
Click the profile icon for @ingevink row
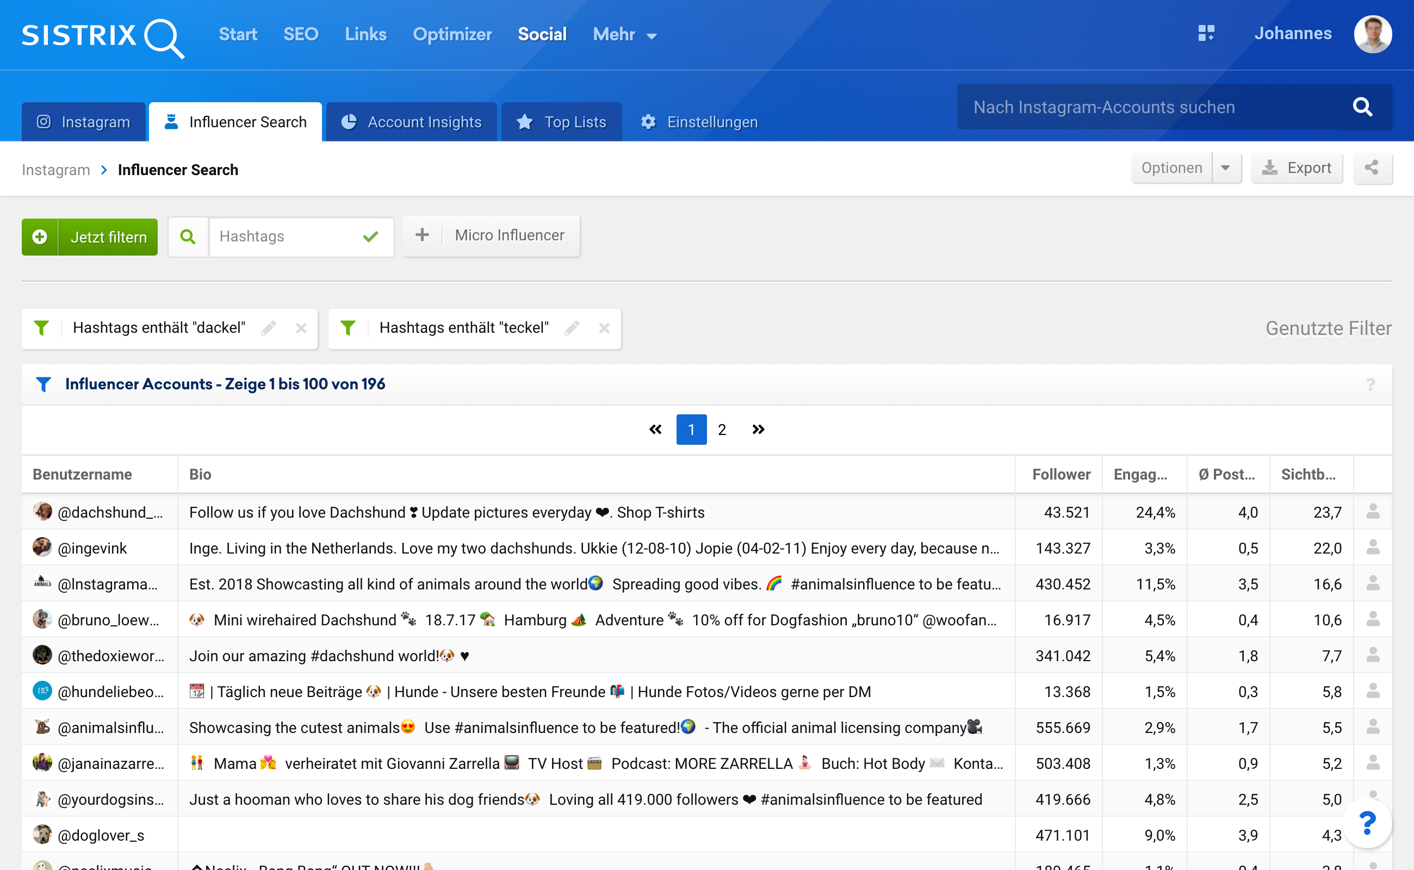(x=1373, y=547)
